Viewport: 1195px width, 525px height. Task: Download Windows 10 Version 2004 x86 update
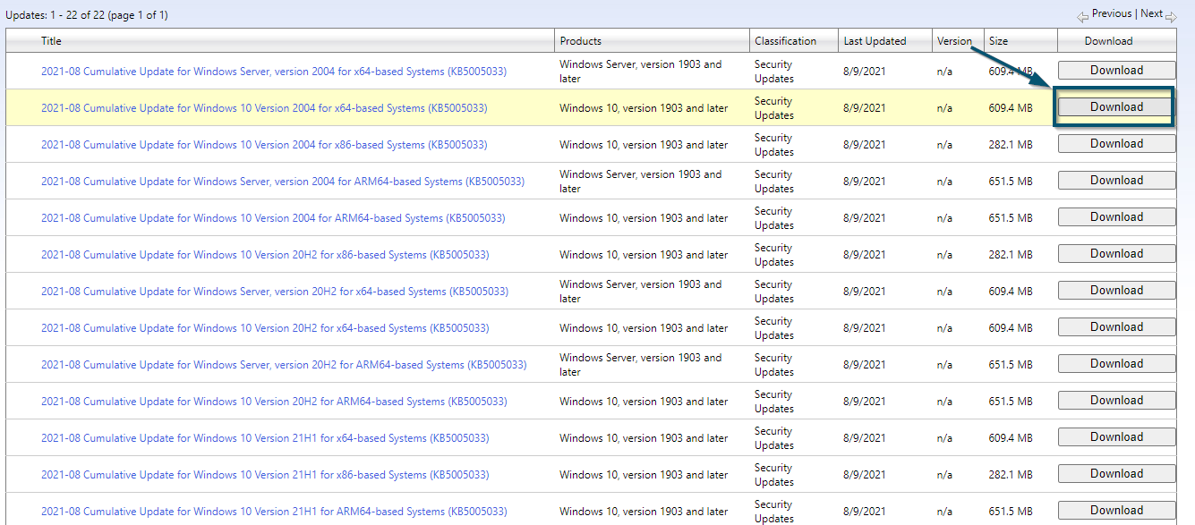1116,144
